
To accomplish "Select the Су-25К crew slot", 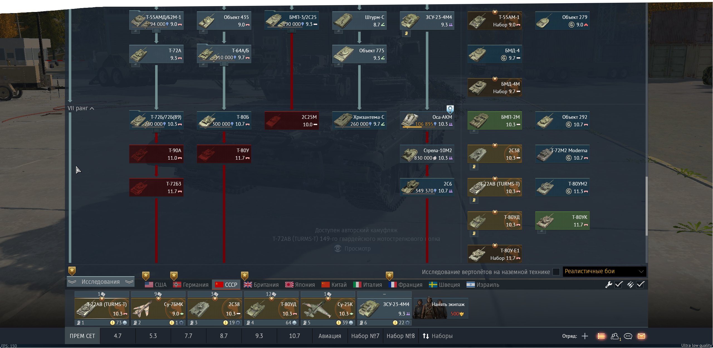I will point(328,308).
